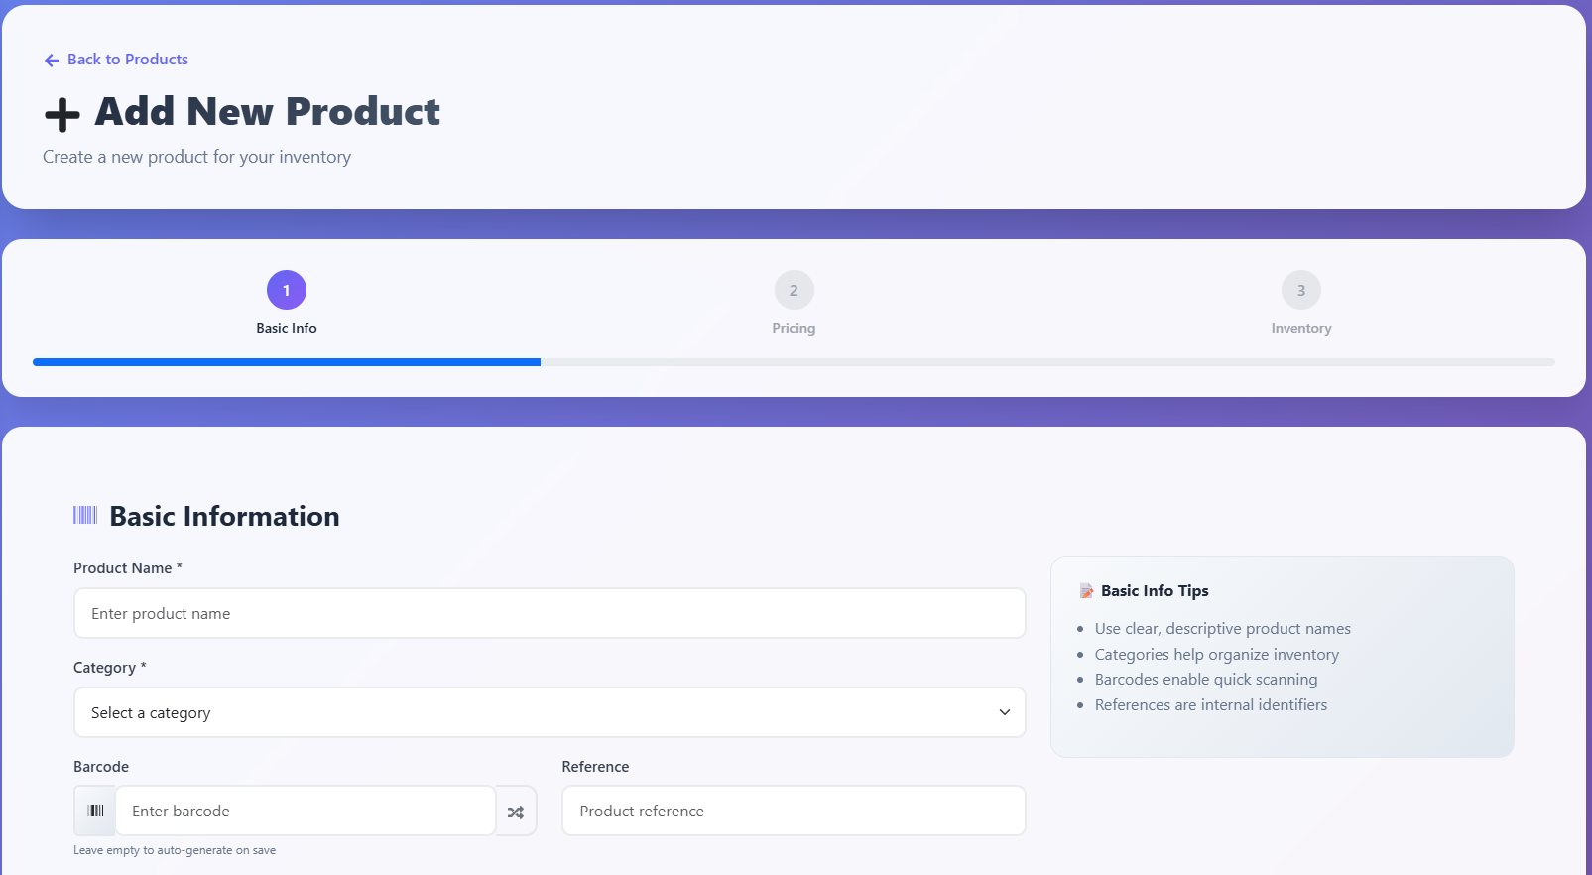1592x875 pixels.
Task: Click the tip 'Use clear, descriptive product names'
Action: [x=1223, y=629]
